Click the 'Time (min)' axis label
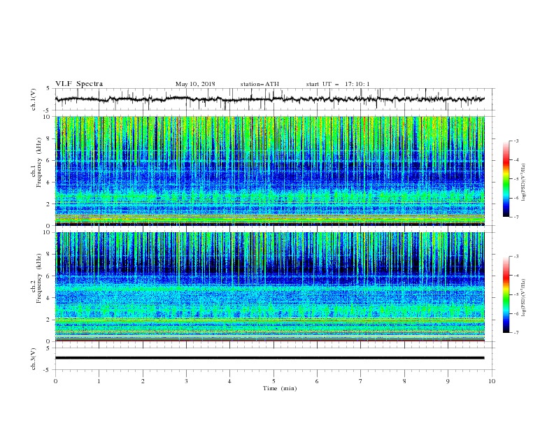This screenshot has width=554, height=428. [x=280, y=388]
